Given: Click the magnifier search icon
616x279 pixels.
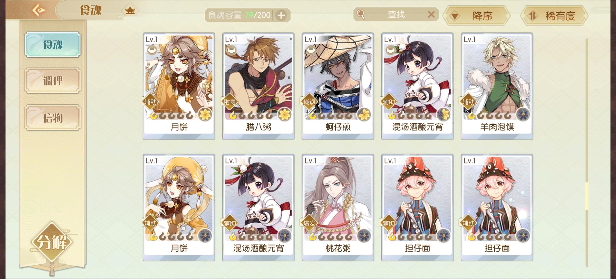Looking at the screenshot, I should 361,14.
